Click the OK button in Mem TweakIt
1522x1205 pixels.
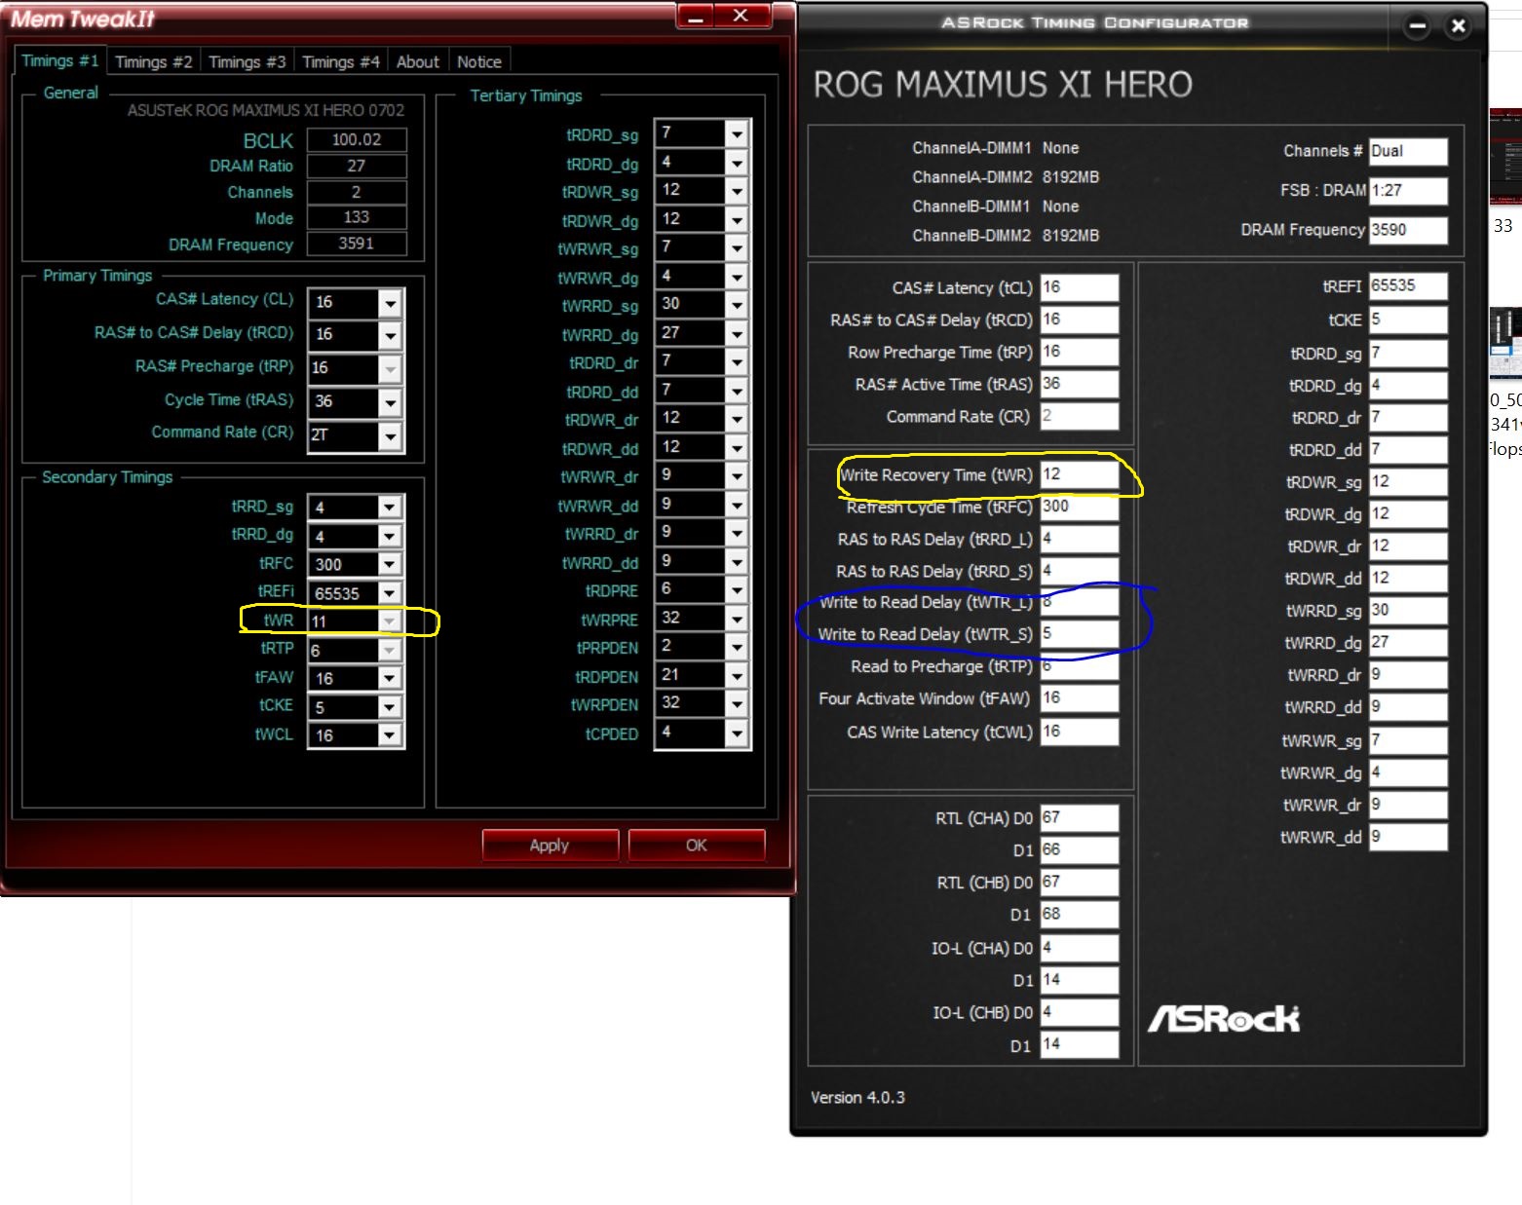click(x=696, y=846)
